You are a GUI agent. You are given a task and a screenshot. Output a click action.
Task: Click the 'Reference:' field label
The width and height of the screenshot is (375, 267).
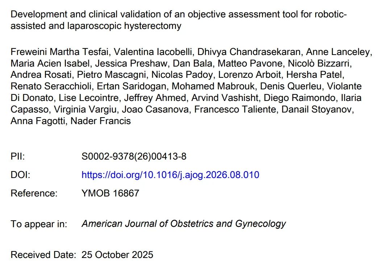click(34, 193)
